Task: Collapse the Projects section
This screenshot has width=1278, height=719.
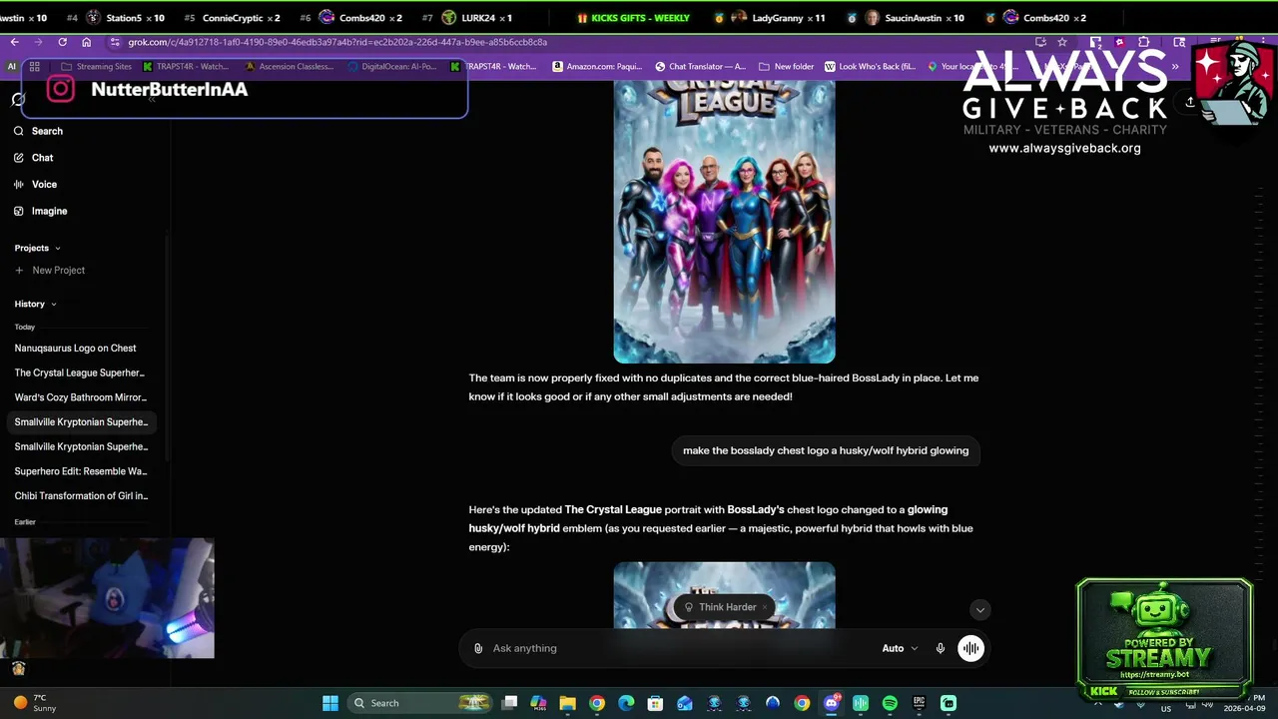Action: point(37,248)
